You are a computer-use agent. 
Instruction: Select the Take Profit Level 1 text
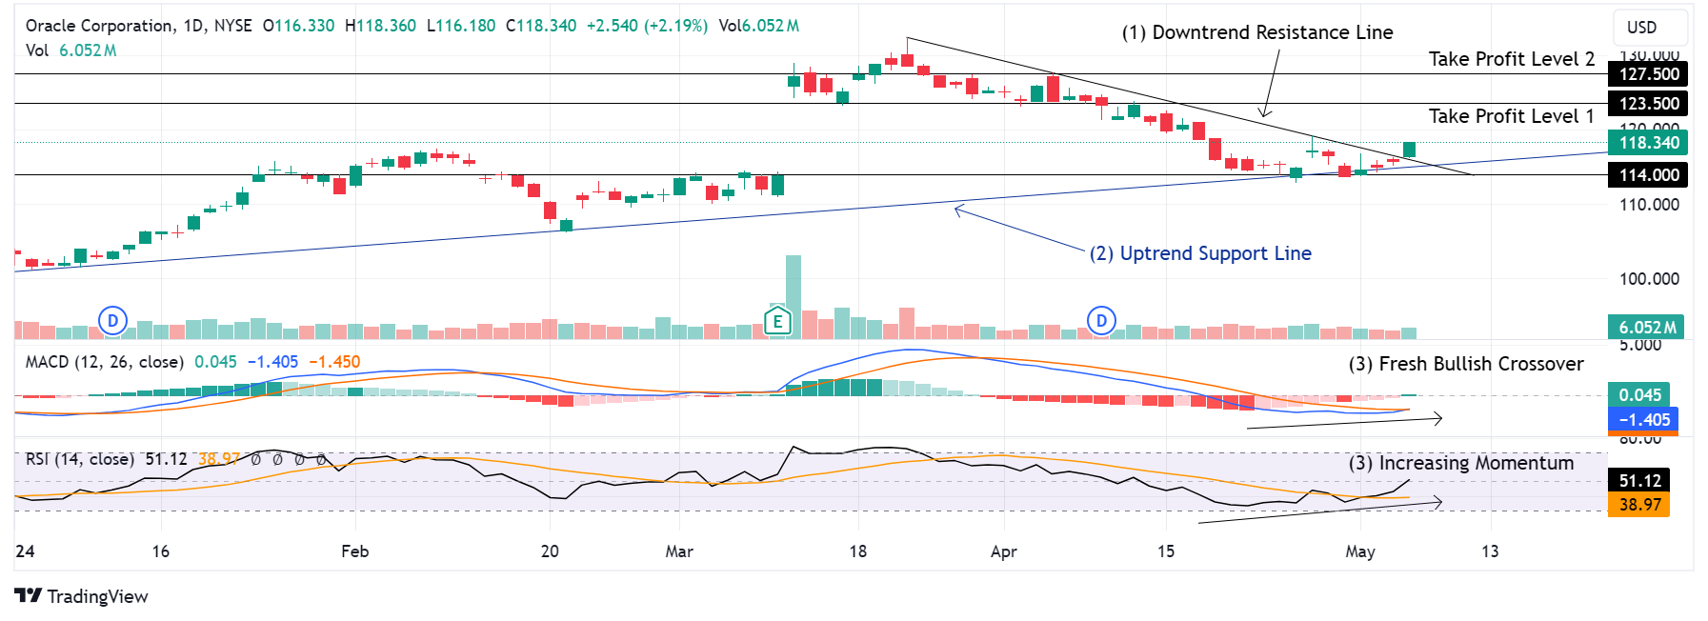point(1512,116)
